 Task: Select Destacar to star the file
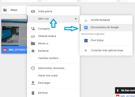53,51
